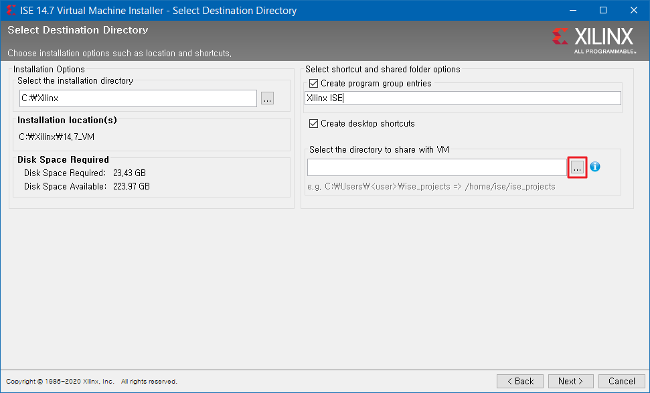Go to the Next step

570,381
